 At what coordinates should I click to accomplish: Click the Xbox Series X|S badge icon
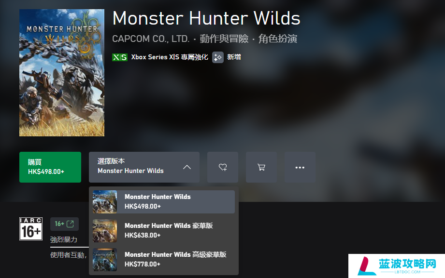click(x=119, y=57)
